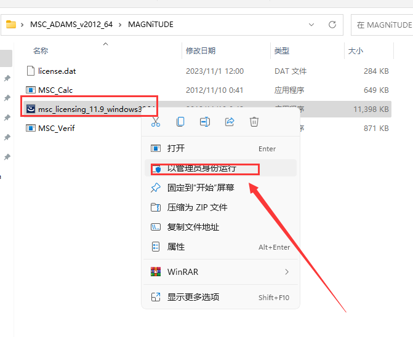
Task: Click MAGNiTUDE breadcrumb in address bar
Action: [151, 25]
